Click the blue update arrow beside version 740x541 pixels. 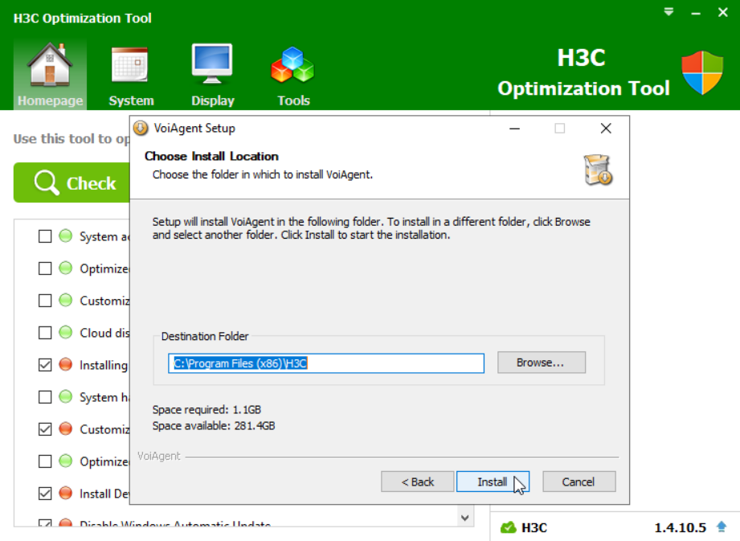pyautogui.click(x=722, y=527)
